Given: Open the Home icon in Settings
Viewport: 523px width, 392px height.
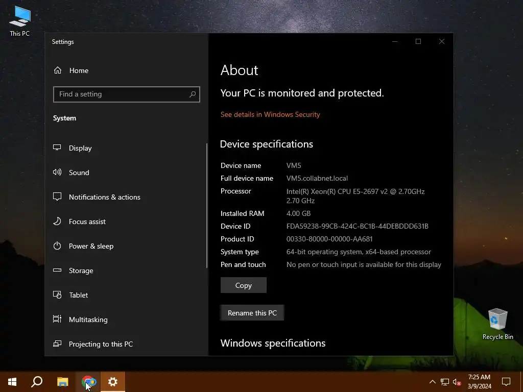Looking at the screenshot, I should point(58,70).
